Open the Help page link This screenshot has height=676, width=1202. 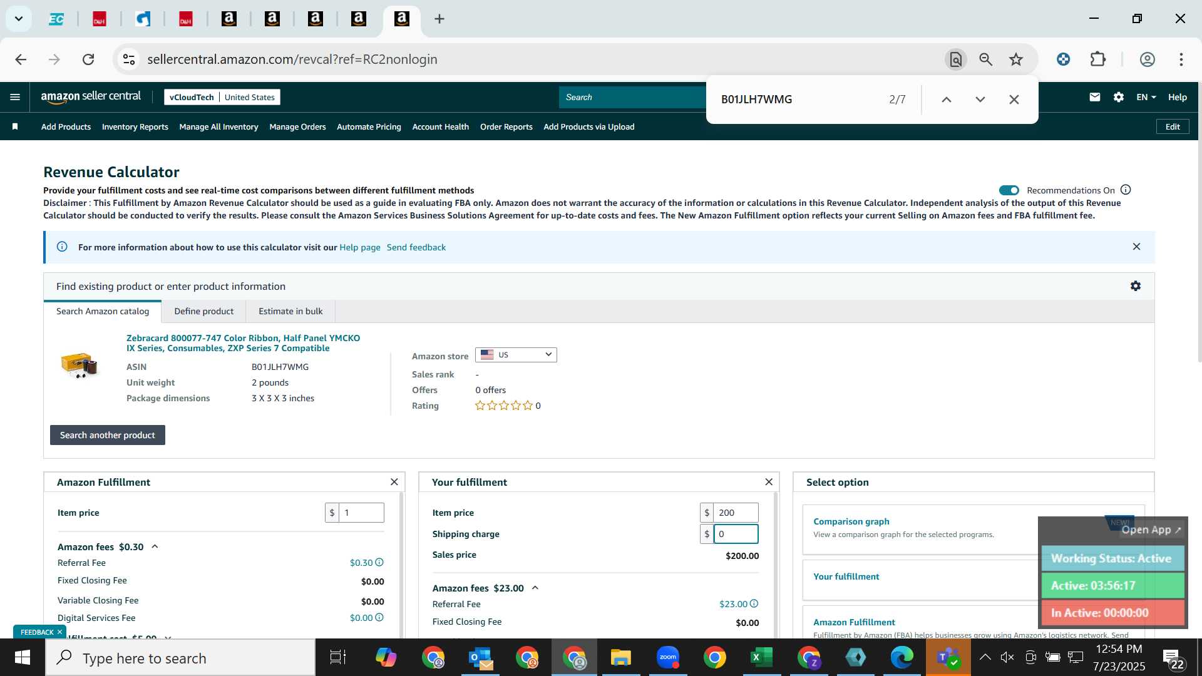[360, 247]
